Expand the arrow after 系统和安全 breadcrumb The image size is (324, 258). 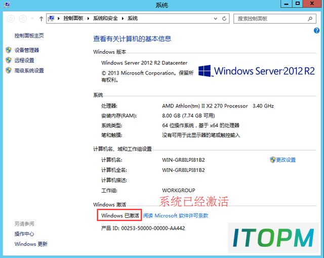tap(123, 18)
